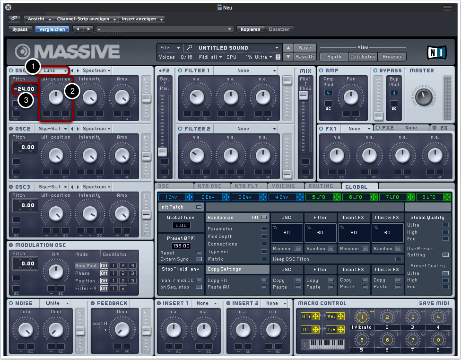Image resolution: width=461 pixels, height=360 pixels.
Task: Select Eco under Global Quality
Action: [445, 239]
